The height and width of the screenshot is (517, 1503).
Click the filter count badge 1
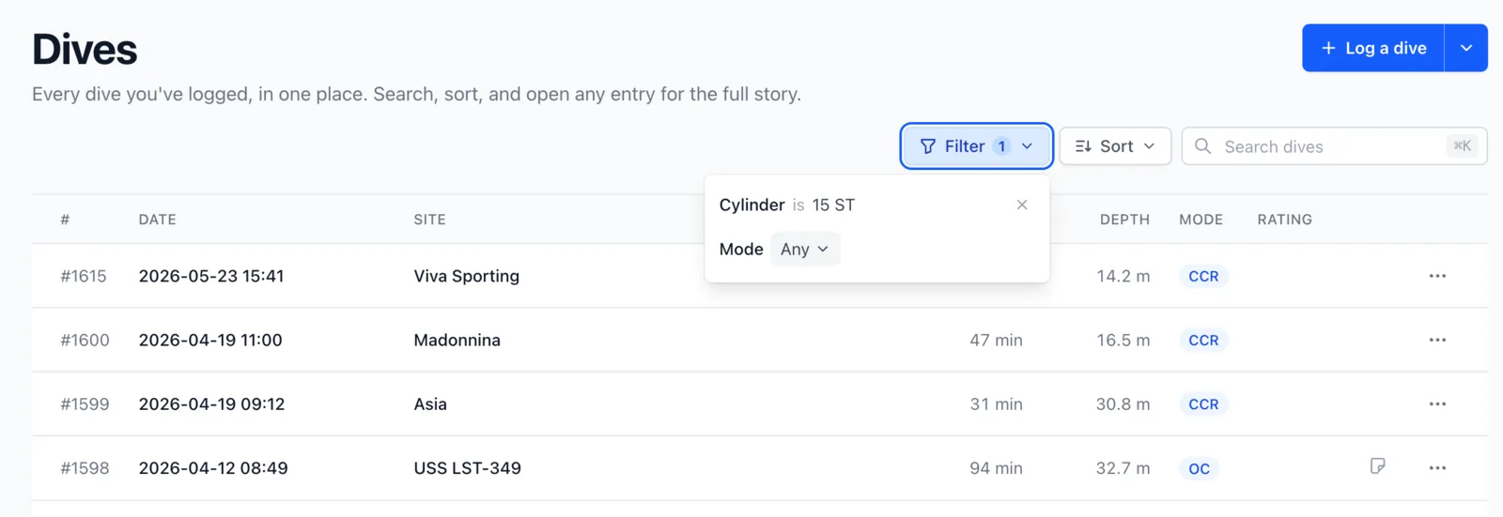point(1001,146)
